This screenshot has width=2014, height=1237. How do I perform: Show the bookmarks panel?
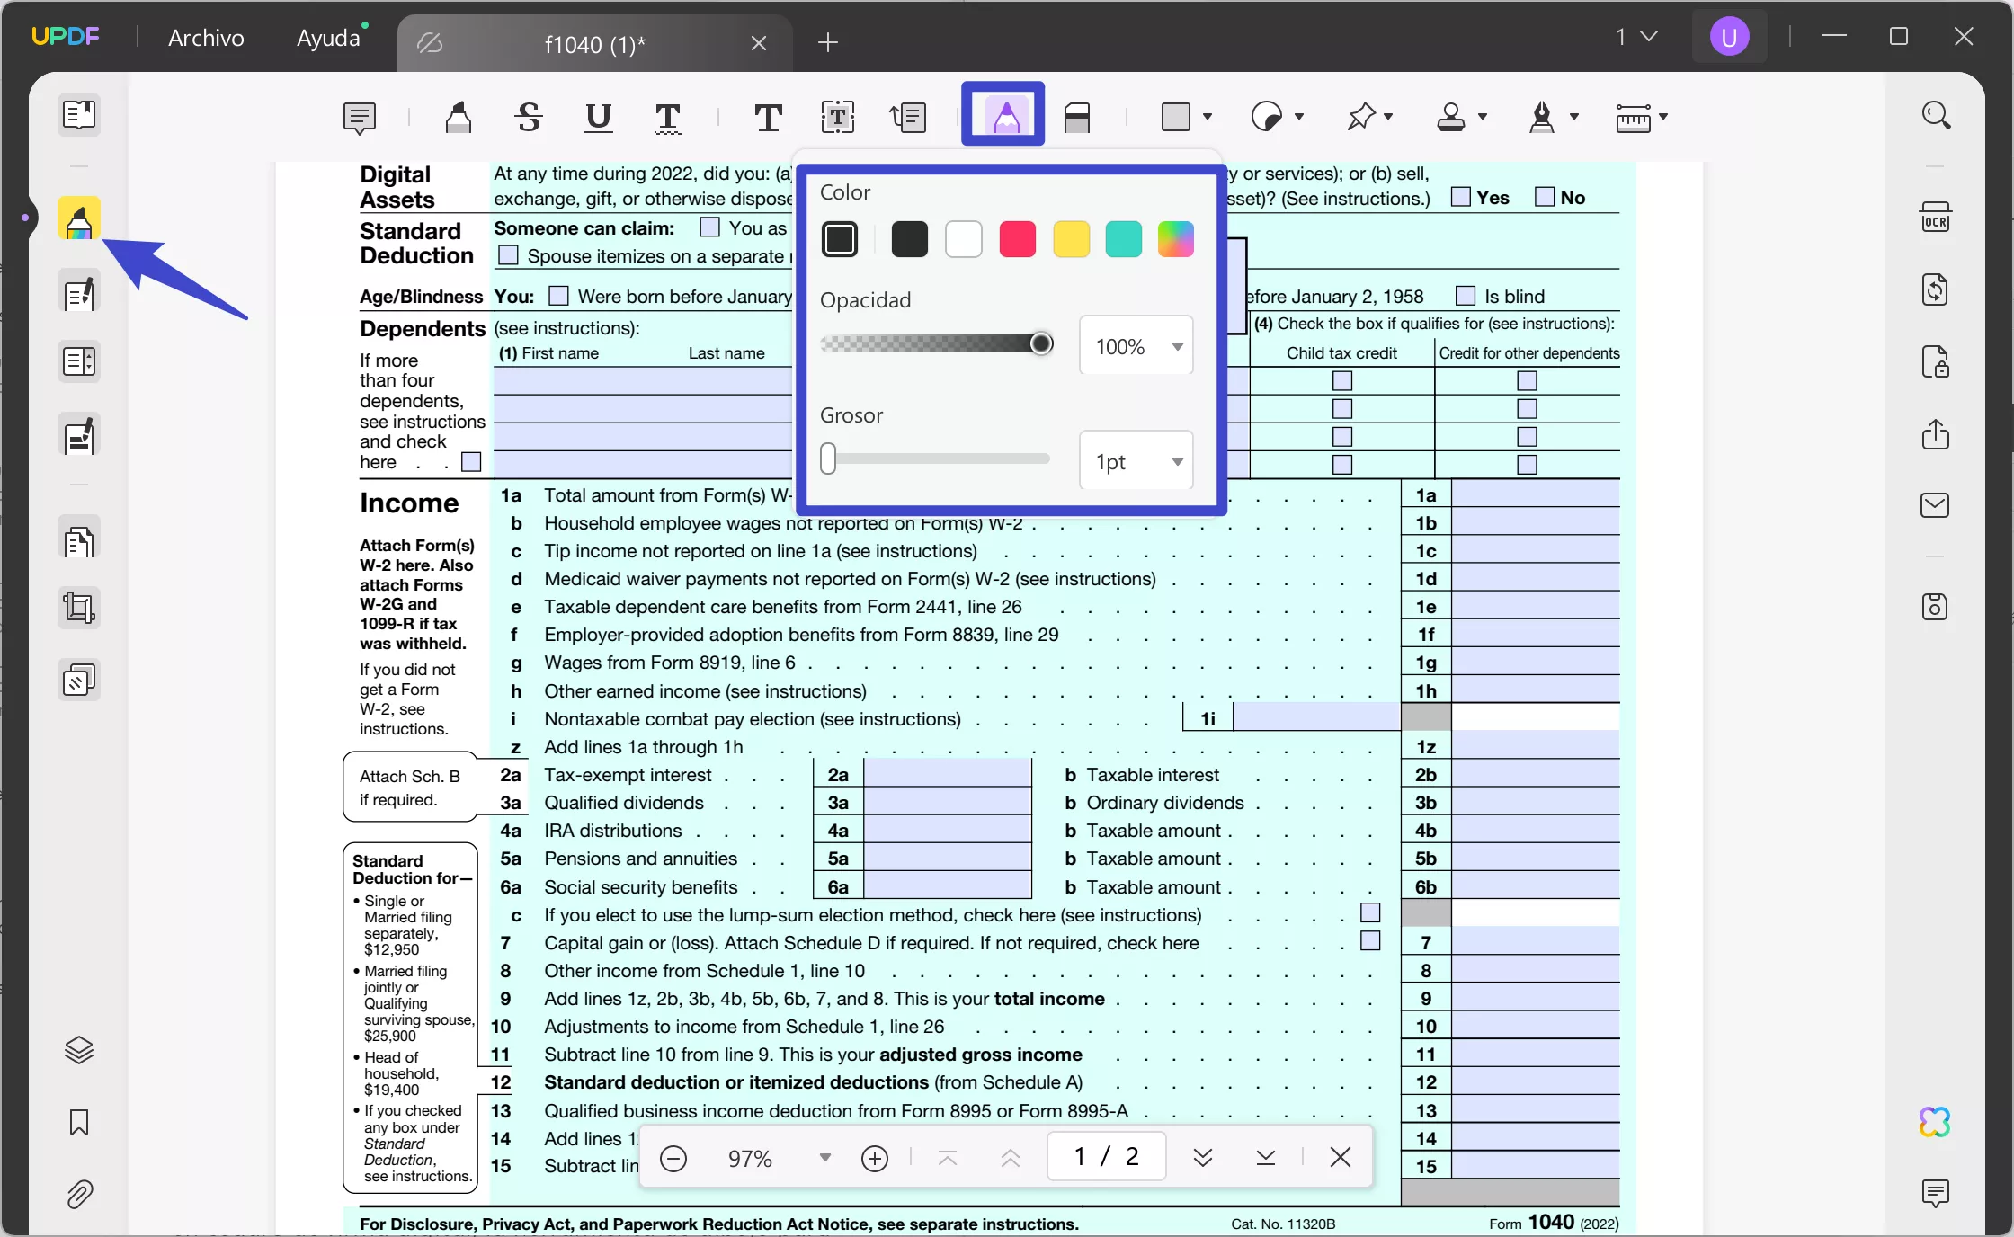pyautogui.click(x=79, y=1123)
